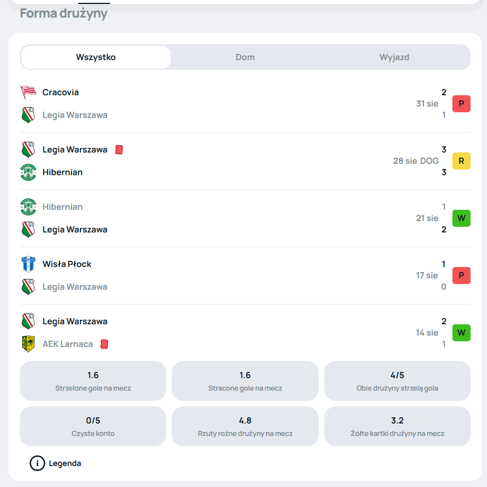487x487 pixels.
Task: Click the red P badge for the Cracovia match
Action: 461,104
